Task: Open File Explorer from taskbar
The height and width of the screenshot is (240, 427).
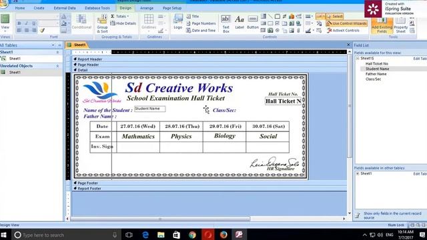Action: (161, 235)
